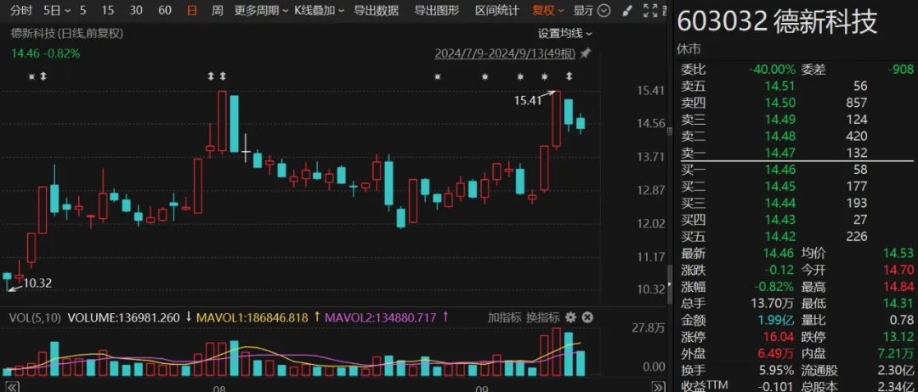Viewport: 918px width, 392px height.
Task: Click the 换手 5.95% value
Action: pyautogui.click(x=776, y=371)
